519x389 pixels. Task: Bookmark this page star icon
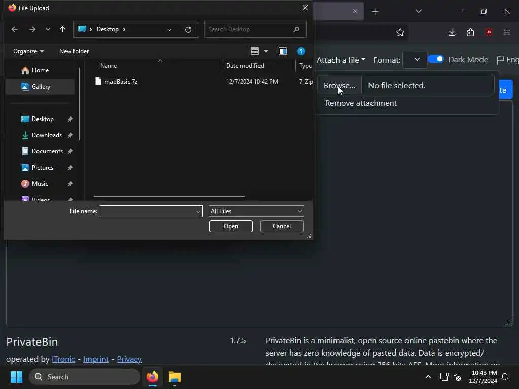(400, 32)
